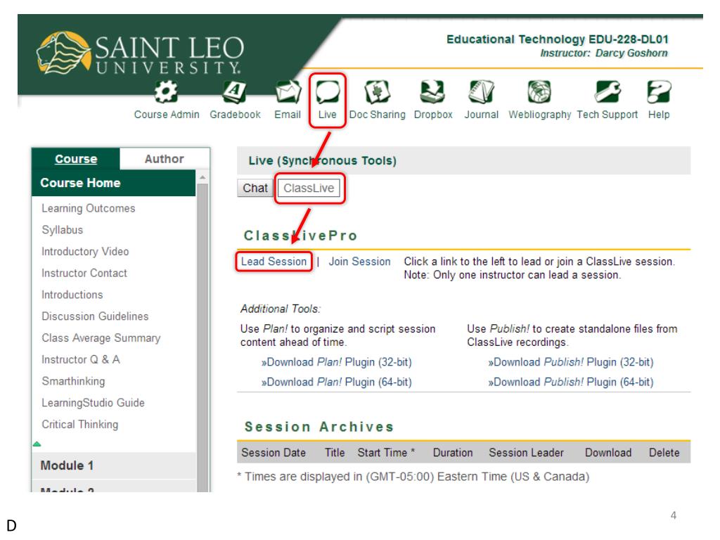Open Critical Thinking in sidebar

80,424
